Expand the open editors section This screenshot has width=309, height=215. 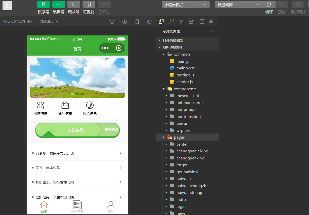187,40
